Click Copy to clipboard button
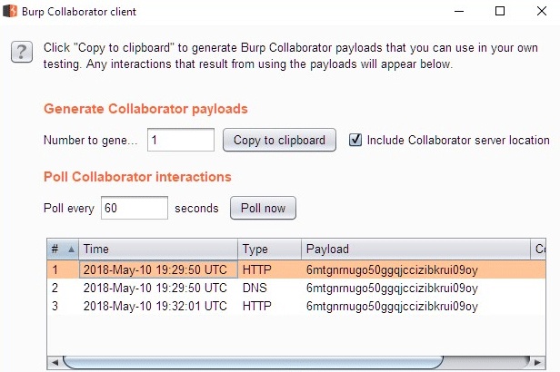560x372 pixels. (x=280, y=140)
